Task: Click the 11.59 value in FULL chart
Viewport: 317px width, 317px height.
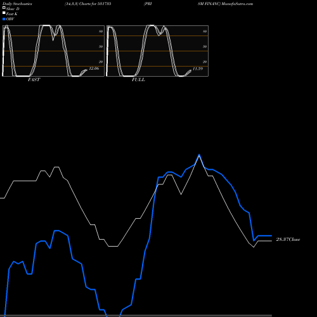Action: click(198, 68)
